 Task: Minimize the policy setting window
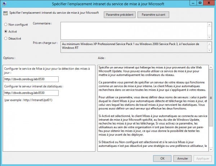(x=193, y=3)
